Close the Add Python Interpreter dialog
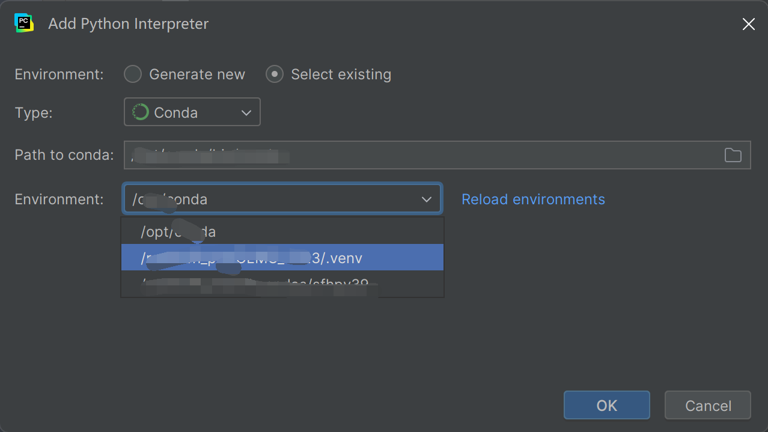Screen dimensions: 768x432 point(748,24)
